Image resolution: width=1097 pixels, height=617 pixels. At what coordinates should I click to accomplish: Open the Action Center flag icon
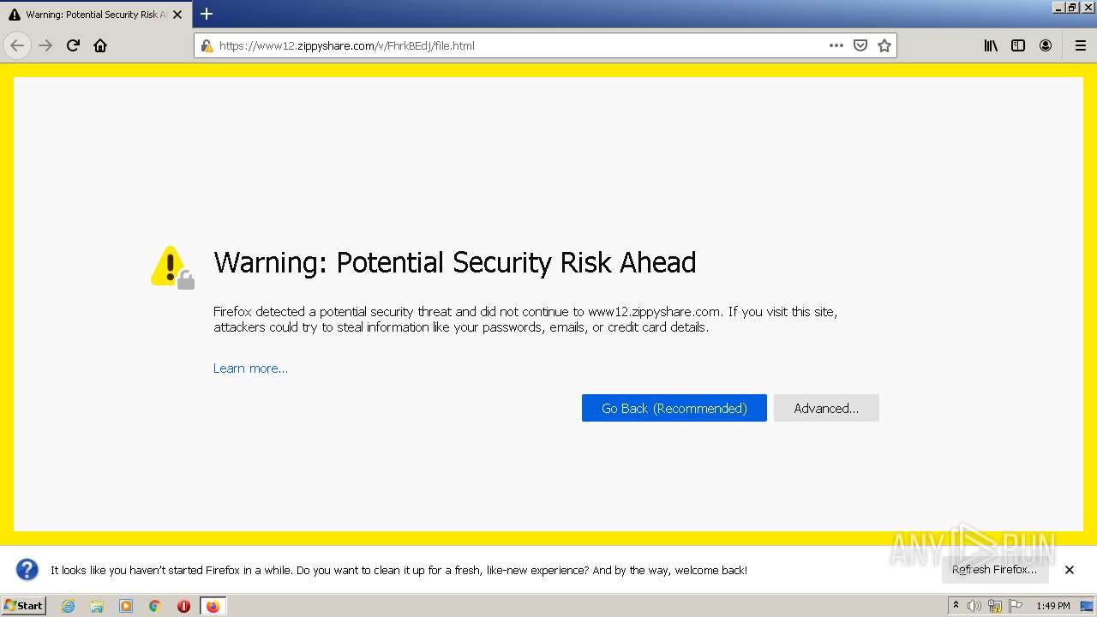coord(1016,606)
